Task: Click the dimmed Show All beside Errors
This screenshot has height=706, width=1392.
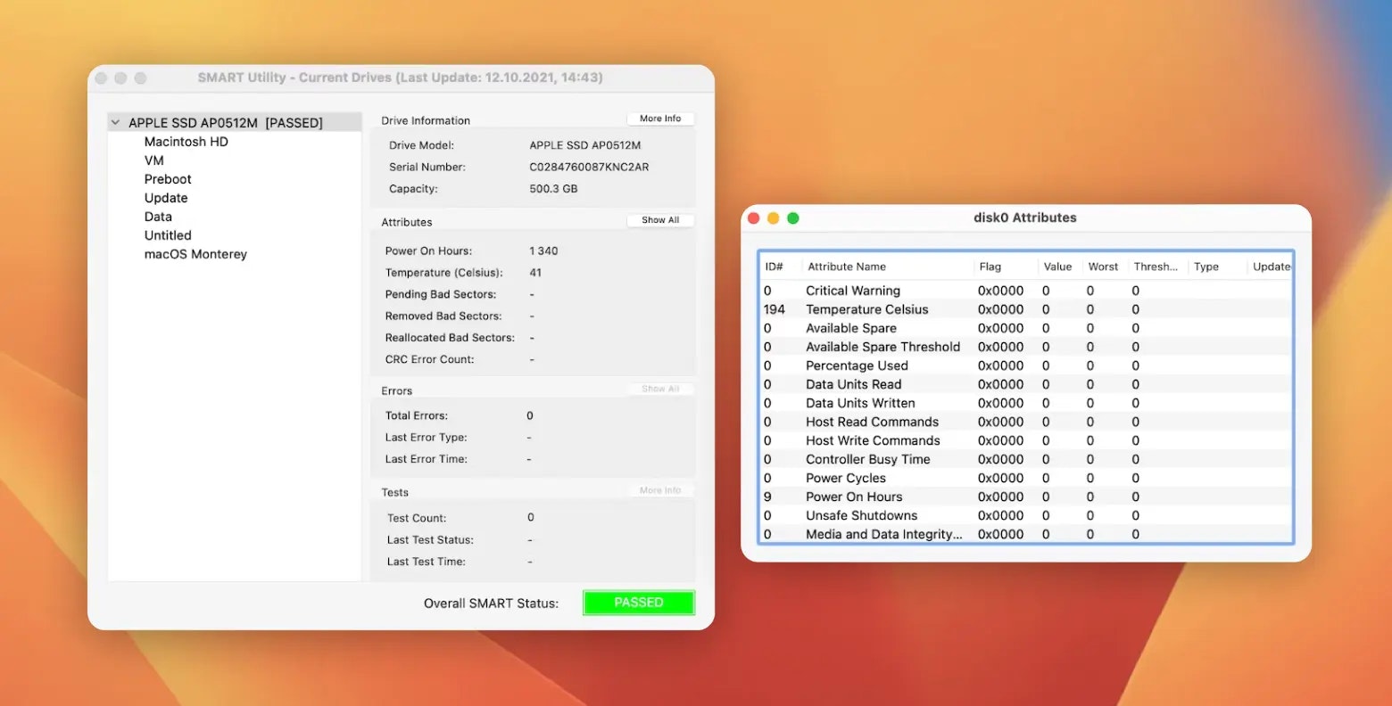Action: click(x=660, y=389)
